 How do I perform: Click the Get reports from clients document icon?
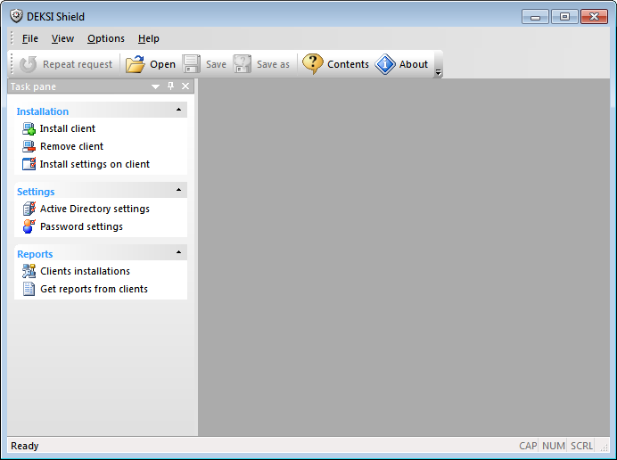click(29, 289)
